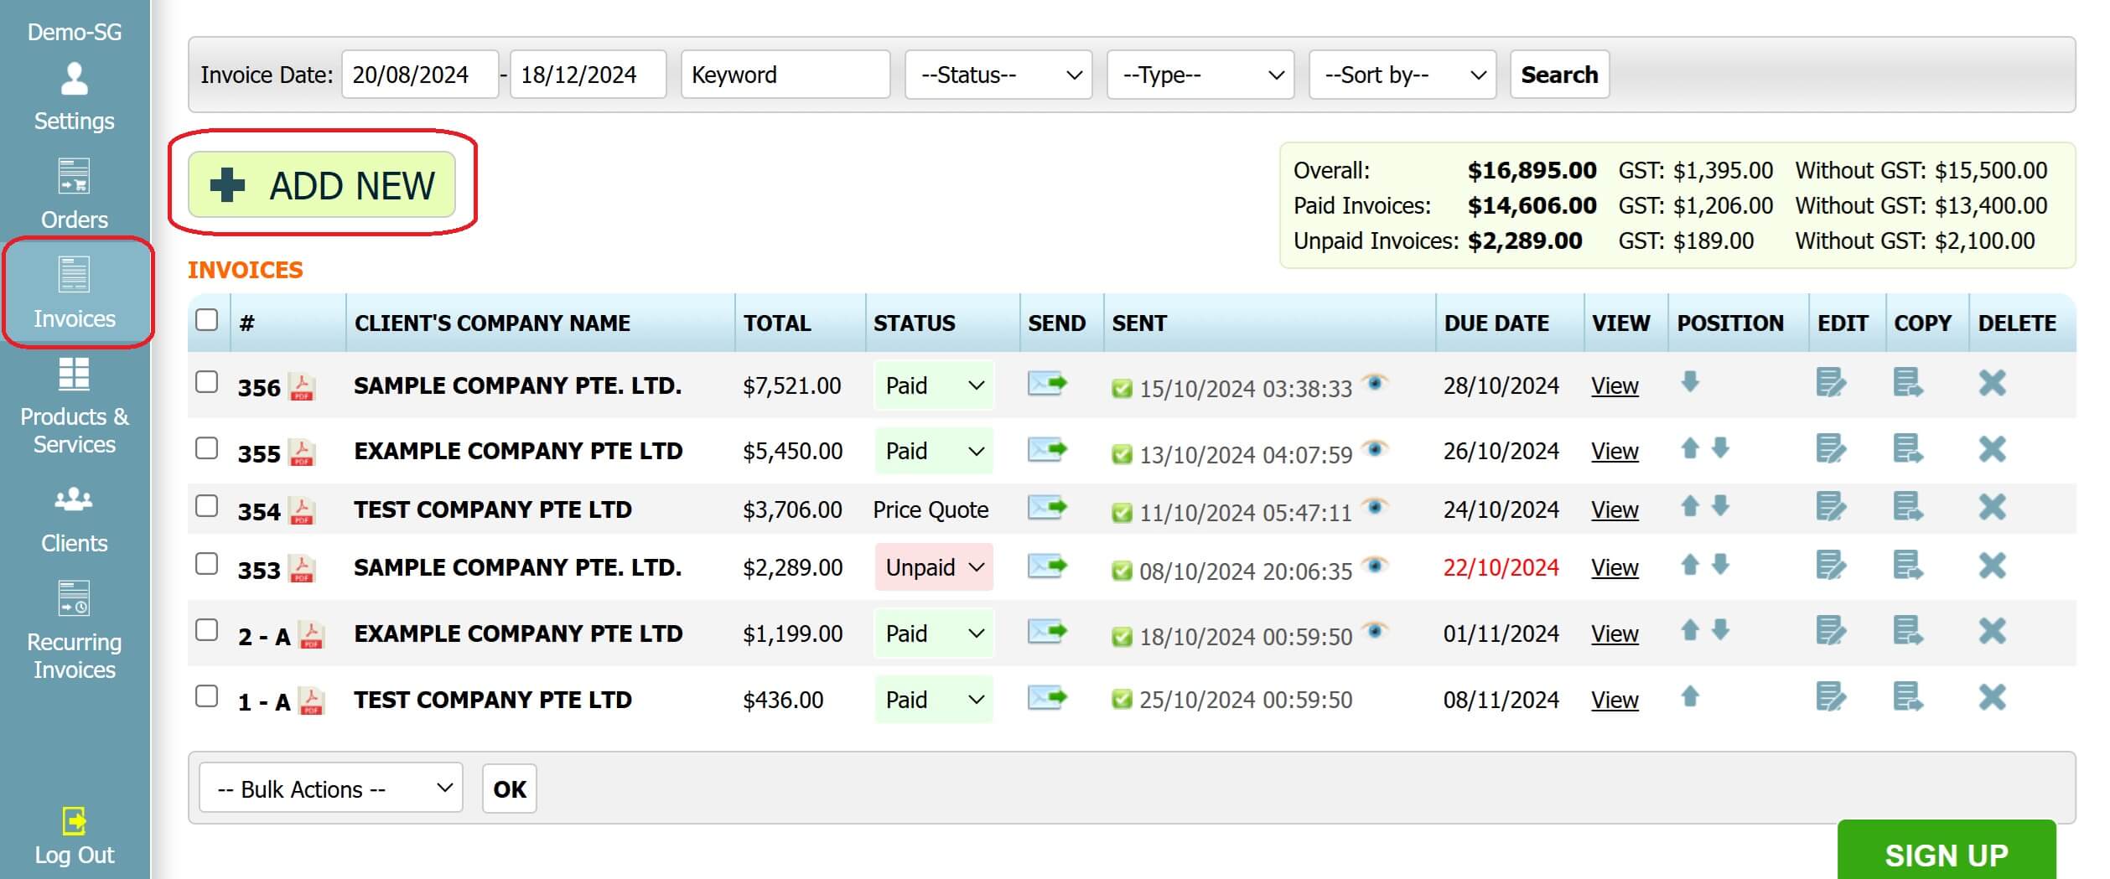The image size is (2110, 879).
Task: Change Paid status of invoice 1 - A
Action: pyautogui.click(x=934, y=700)
